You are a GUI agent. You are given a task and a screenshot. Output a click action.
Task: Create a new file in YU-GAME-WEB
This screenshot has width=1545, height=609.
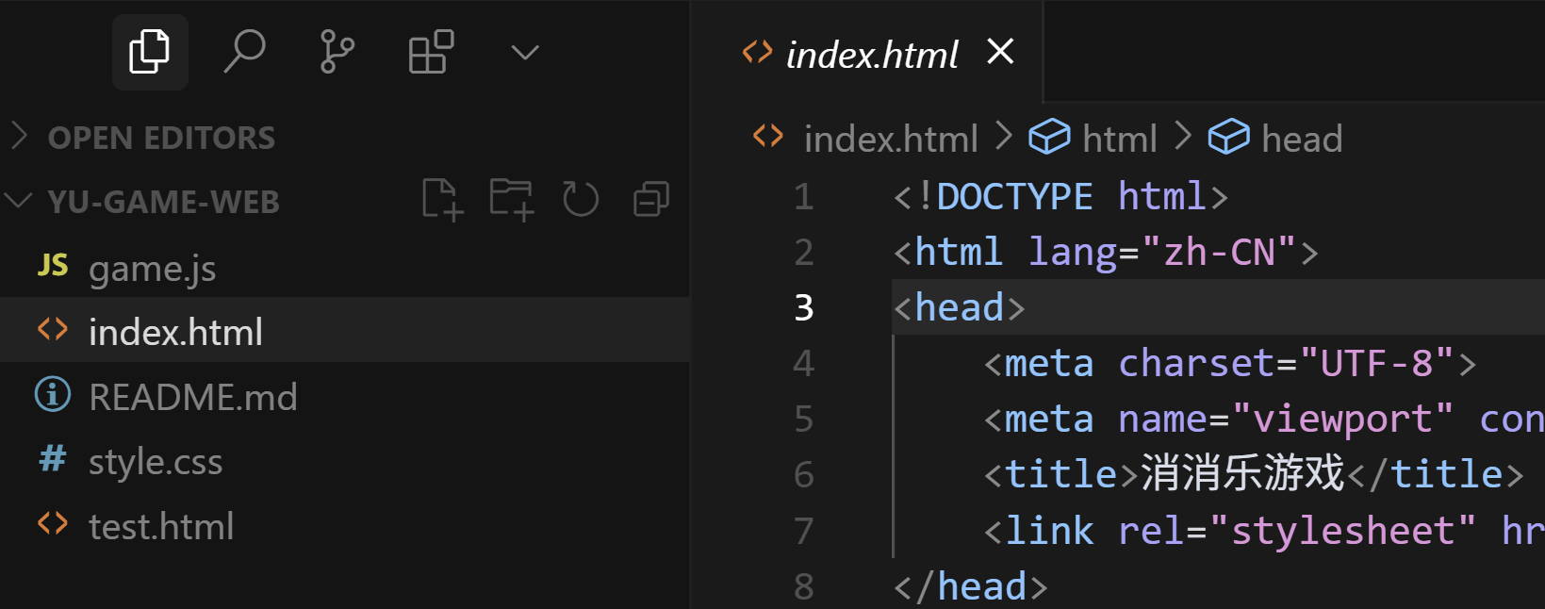(442, 200)
